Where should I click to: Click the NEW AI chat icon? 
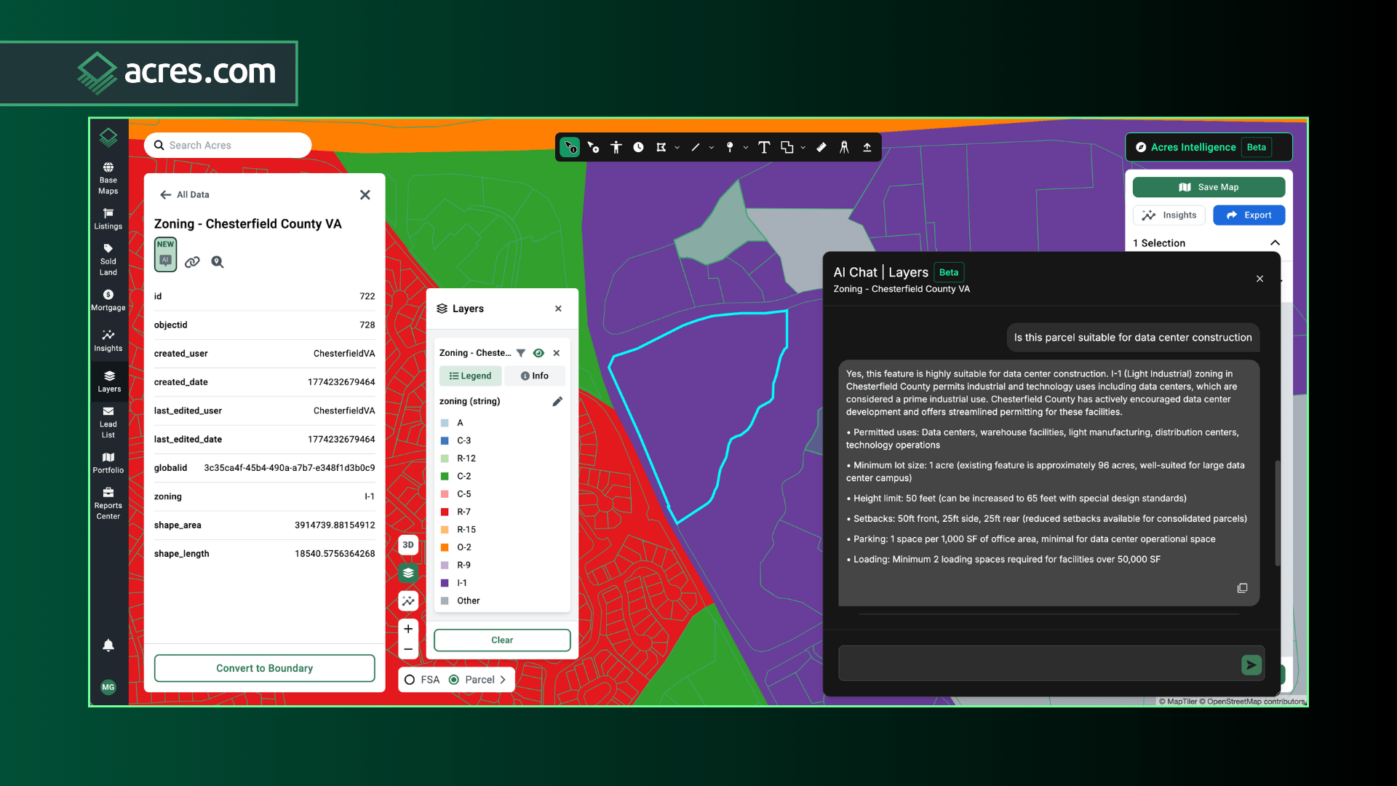(165, 255)
